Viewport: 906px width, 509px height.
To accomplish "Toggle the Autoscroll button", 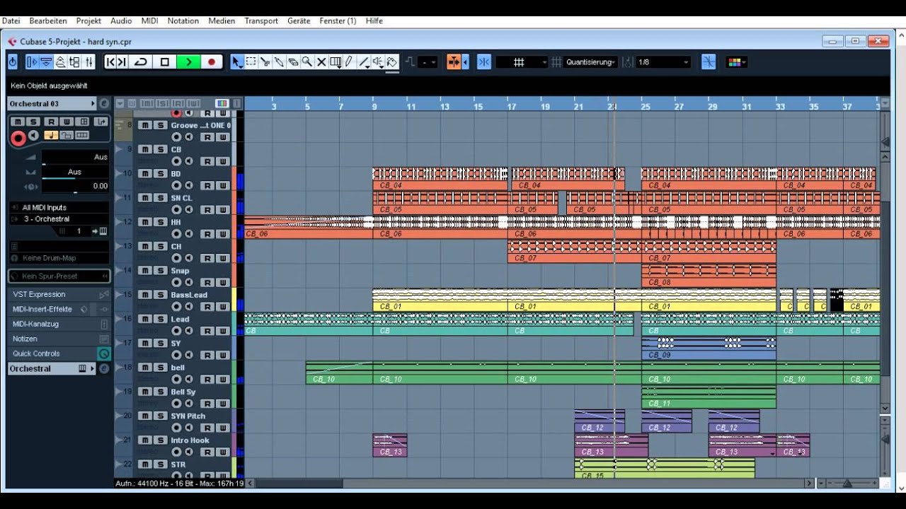I will (x=454, y=62).
